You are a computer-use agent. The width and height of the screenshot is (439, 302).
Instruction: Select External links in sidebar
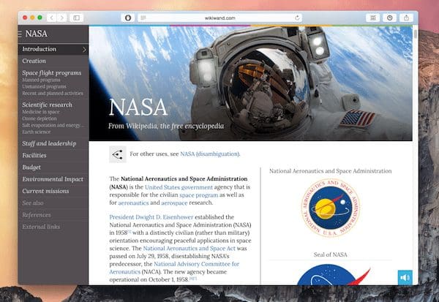[41, 227]
